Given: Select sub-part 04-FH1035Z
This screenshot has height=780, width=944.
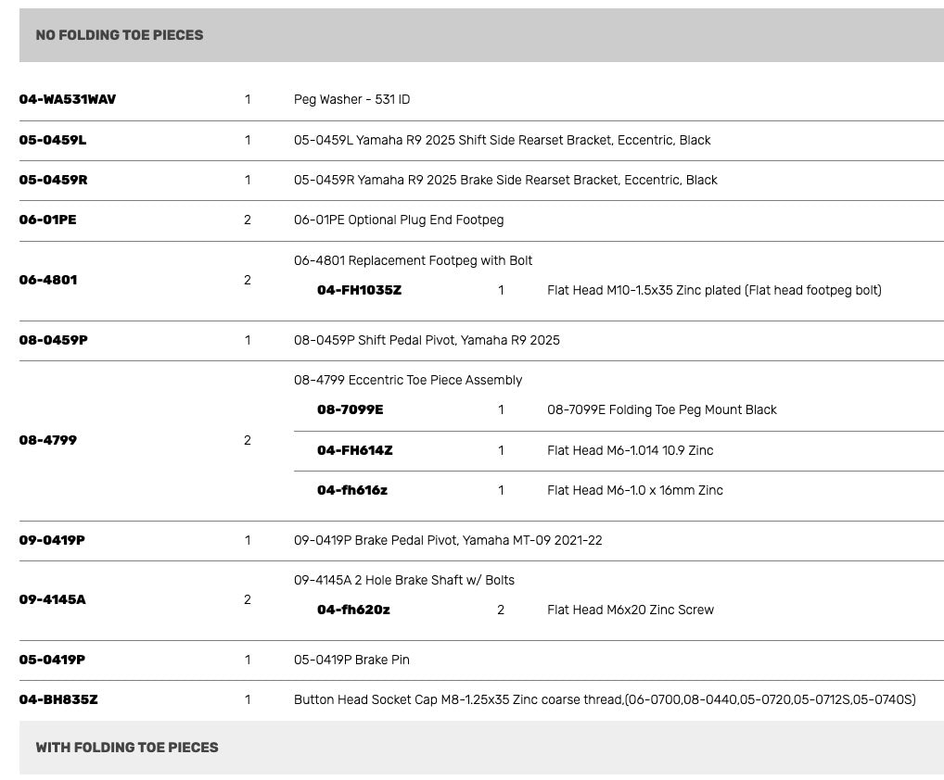Looking at the screenshot, I should coord(360,290).
